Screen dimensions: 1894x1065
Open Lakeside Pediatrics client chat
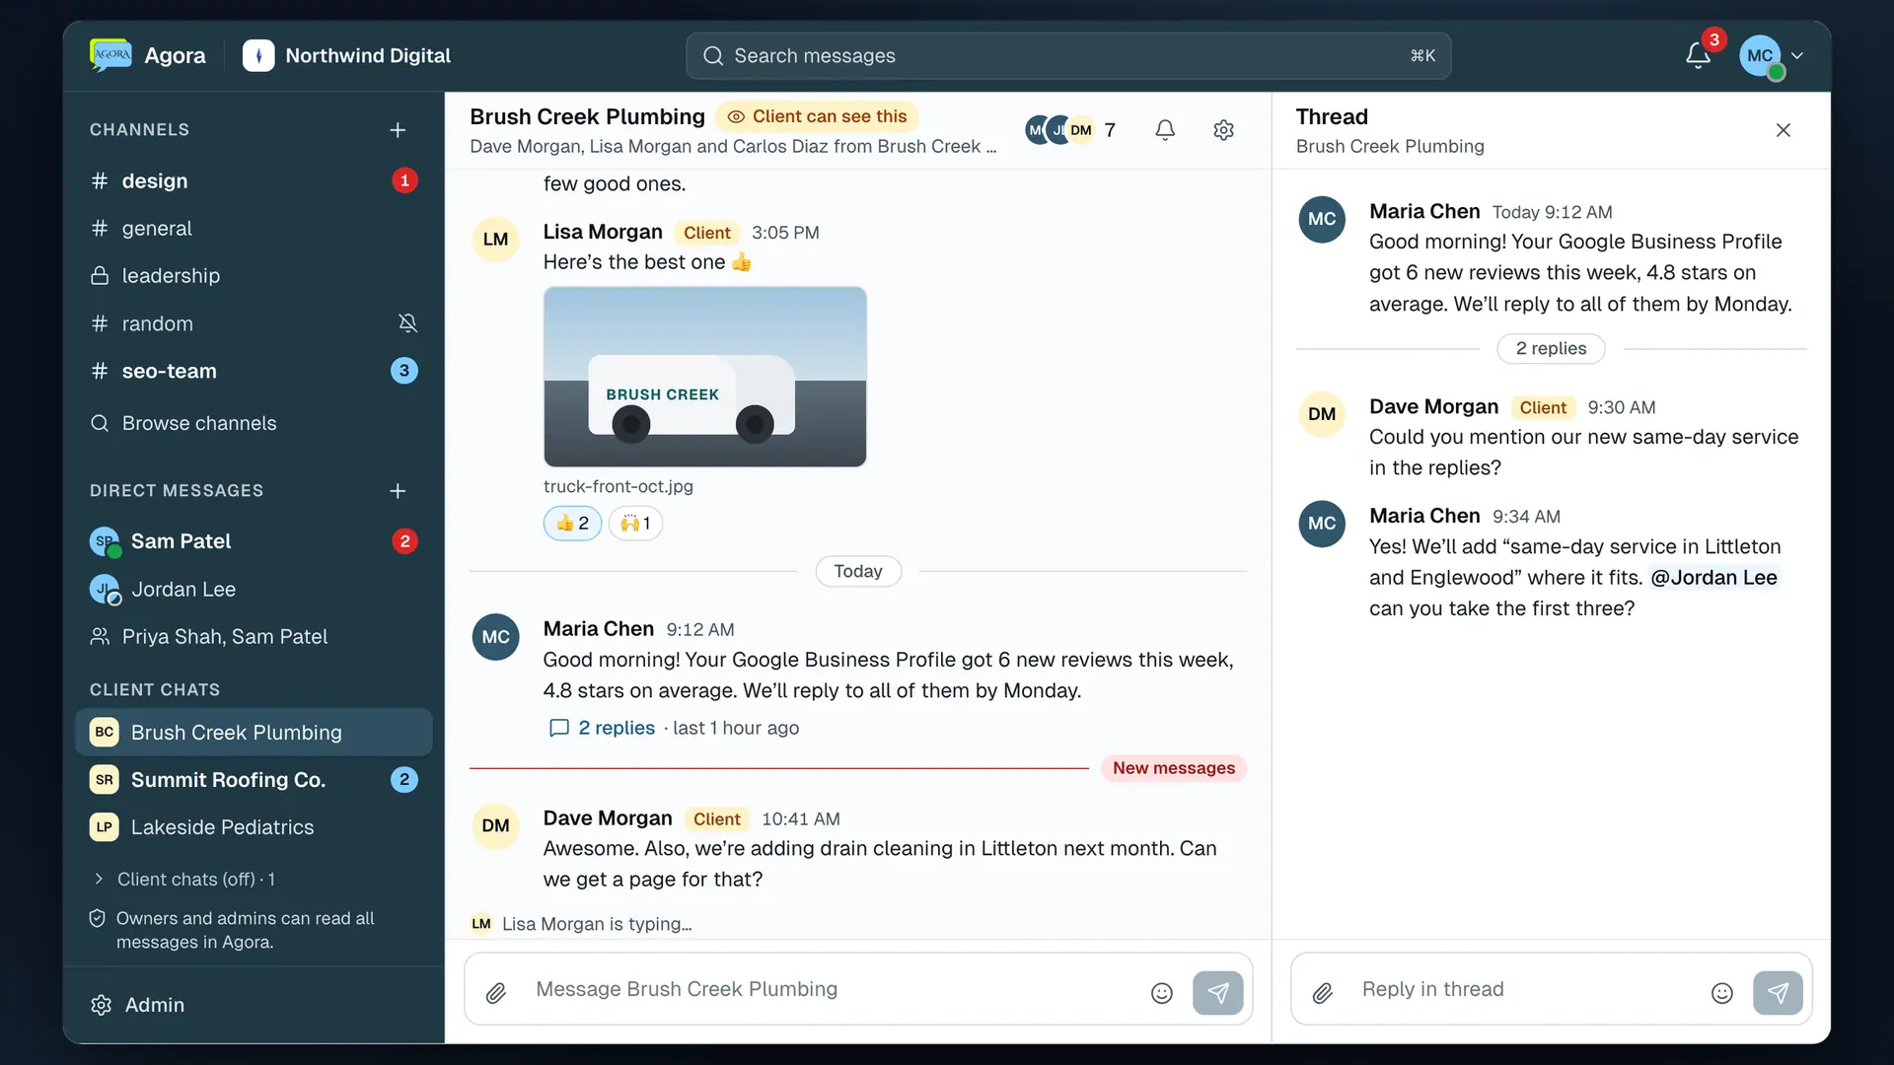click(254, 827)
